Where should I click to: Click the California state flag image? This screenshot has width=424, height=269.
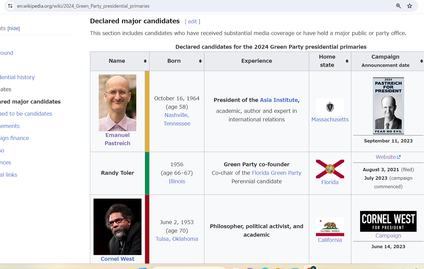pos(330,227)
